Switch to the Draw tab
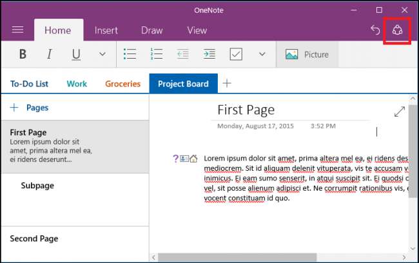This screenshot has width=419, height=263. pyautogui.click(x=152, y=30)
